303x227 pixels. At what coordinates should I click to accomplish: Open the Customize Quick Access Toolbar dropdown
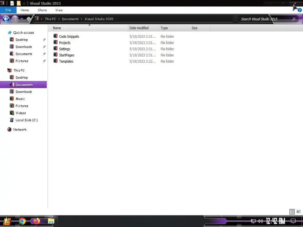tap(24, 4)
